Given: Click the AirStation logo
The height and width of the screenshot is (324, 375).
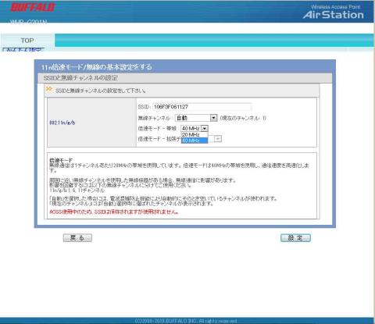Looking at the screenshot, I should click(334, 15).
